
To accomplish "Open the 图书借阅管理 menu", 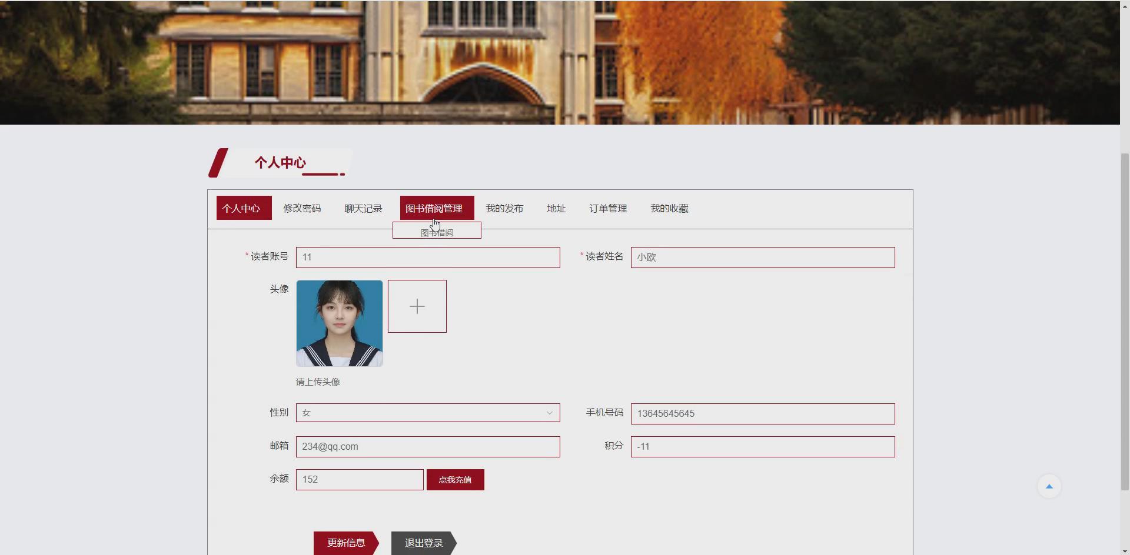I will click(x=436, y=208).
